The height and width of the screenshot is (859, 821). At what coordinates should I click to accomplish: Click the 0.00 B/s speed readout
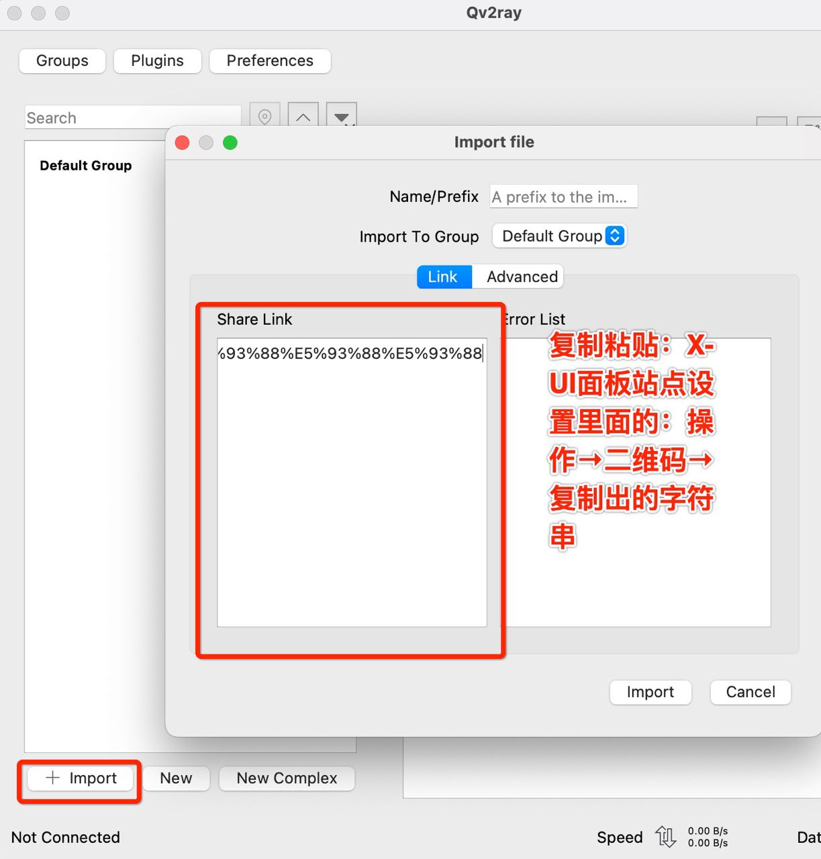[x=708, y=837]
